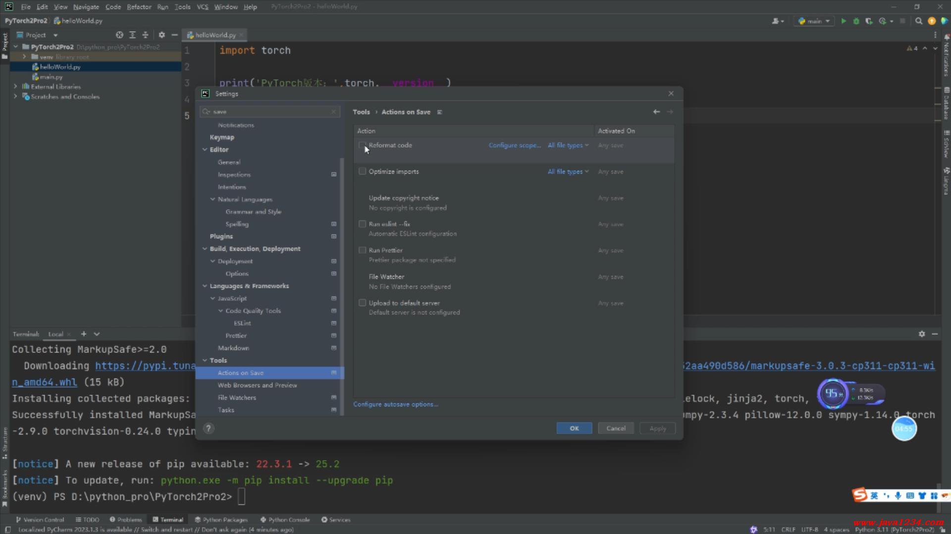Open Configure autosave options link
Screen dimensions: 951x534
(x=395, y=404)
